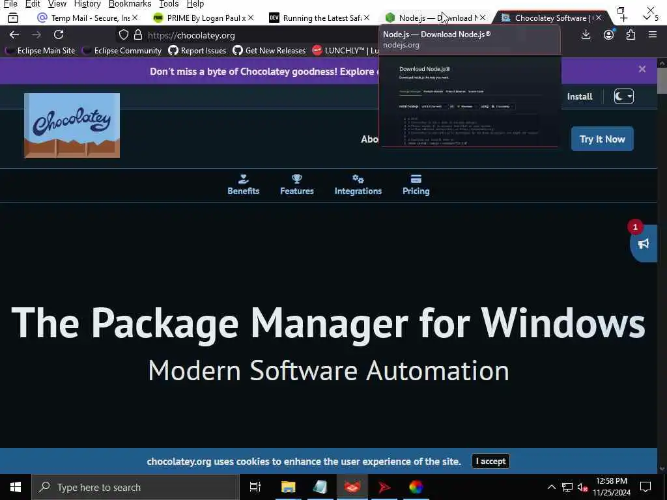The width and height of the screenshot is (667, 500).
Task: Open Task View on the taskbar
Action: (x=255, y=487)
